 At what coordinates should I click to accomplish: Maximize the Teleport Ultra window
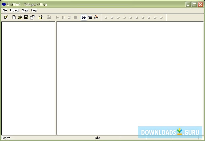click(194, 5)
